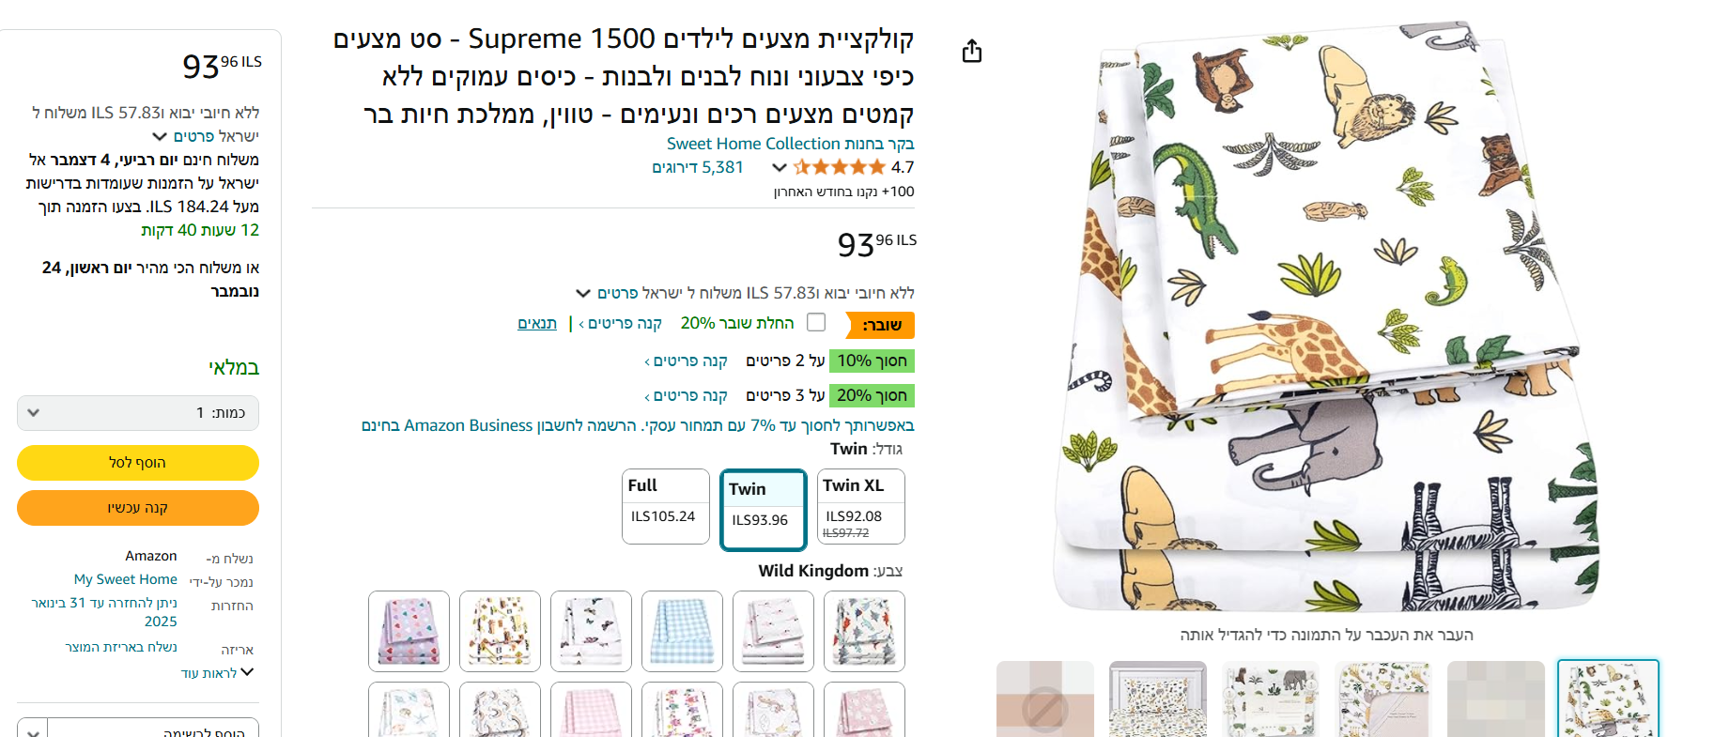Expand 'לראות עוד' seller details
The image size is (1714, 737).
217,673
